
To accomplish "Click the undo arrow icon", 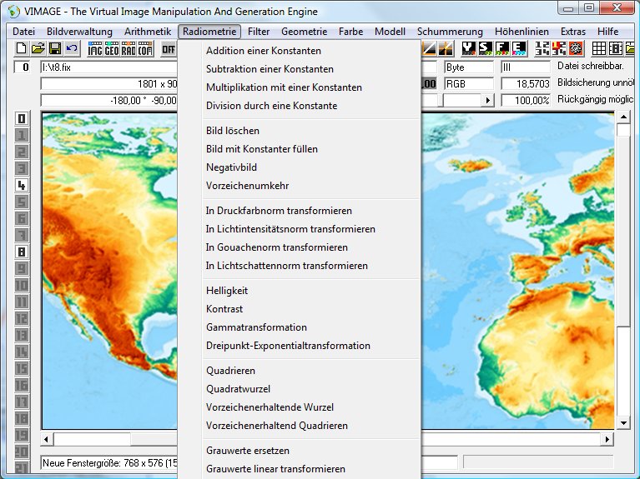I will point(72,49).
